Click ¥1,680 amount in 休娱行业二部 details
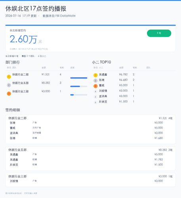The height and width of the screenshot is (198, 181). coord(159,138)
